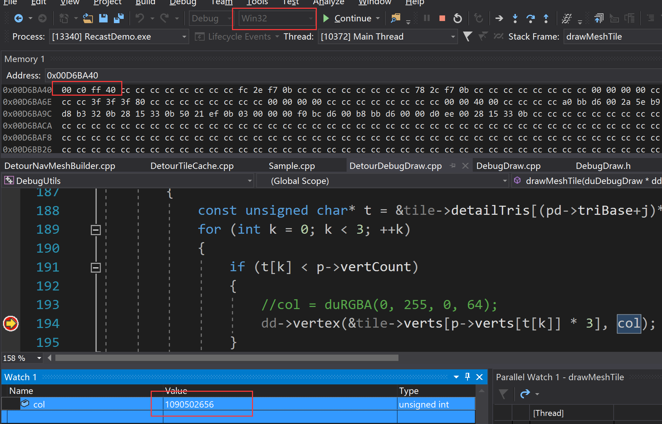Click the Step Into icon

[515, 18]
